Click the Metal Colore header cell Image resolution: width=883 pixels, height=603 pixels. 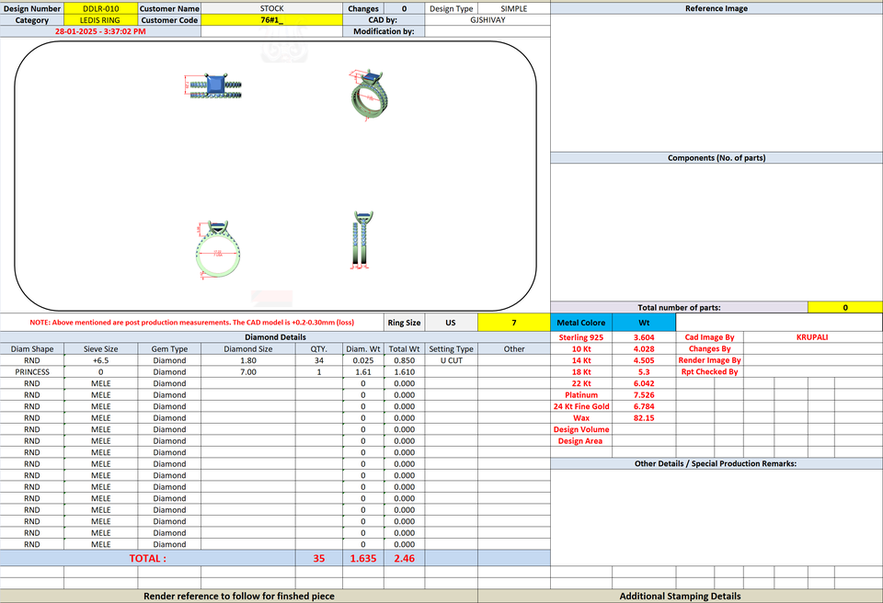coord(581,323)
